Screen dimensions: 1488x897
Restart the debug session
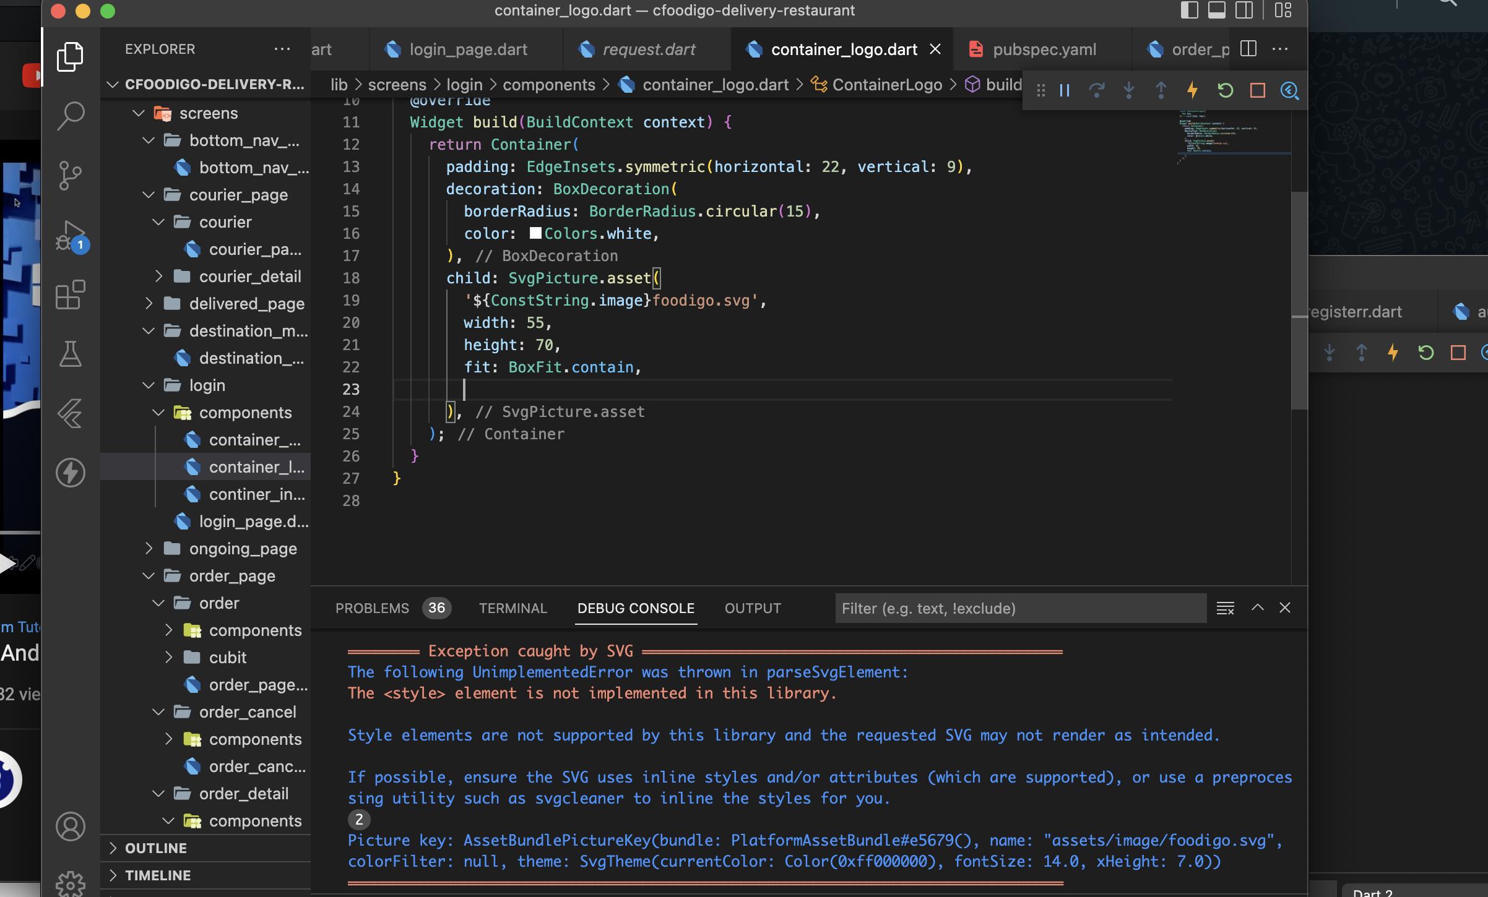pos(1225,91)
